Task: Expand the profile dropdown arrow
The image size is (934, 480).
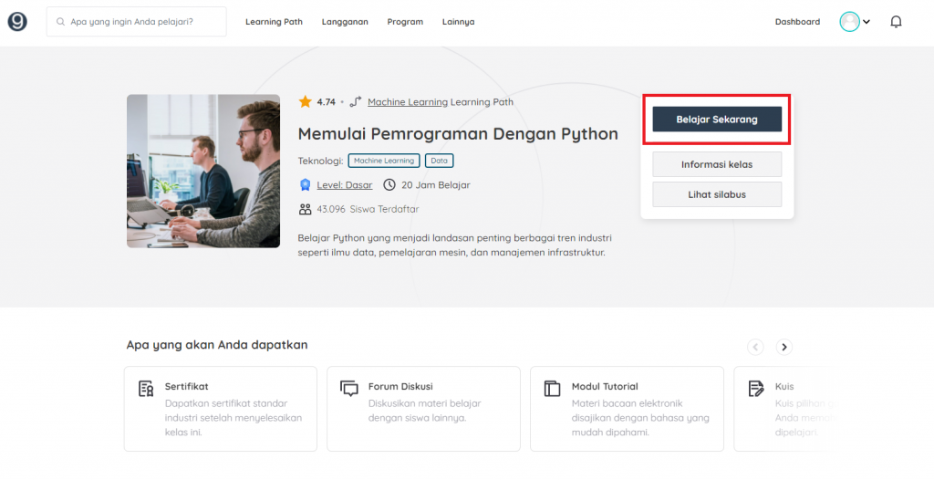Action: point(867,22)
